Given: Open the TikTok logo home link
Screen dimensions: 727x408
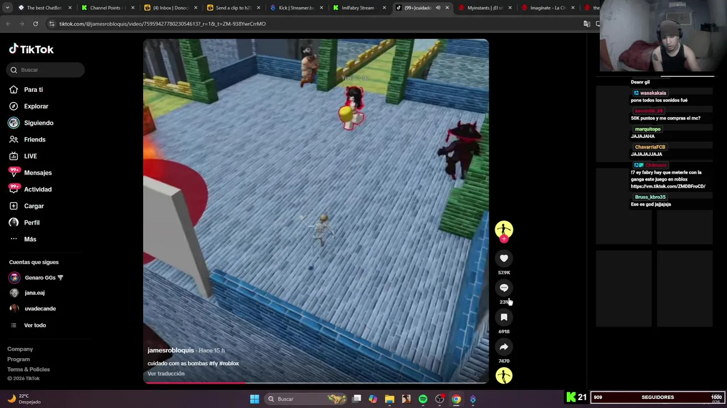Looking at the screenshot, I should point(31,49).
